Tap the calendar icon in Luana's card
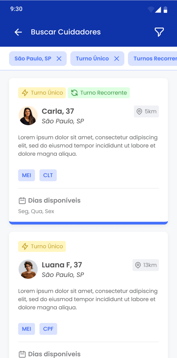 coord(22,354)
